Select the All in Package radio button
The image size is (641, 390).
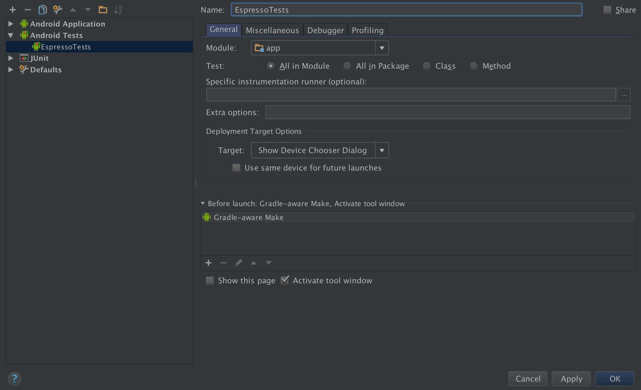[x=347, y=66]
